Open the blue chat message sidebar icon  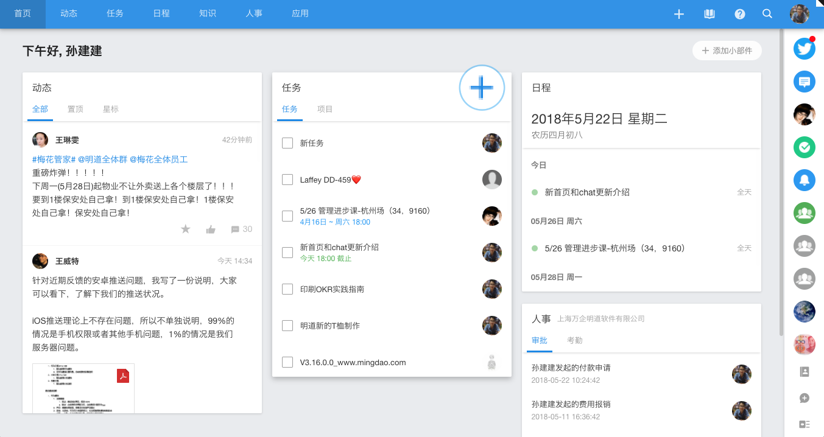(805, 82)
